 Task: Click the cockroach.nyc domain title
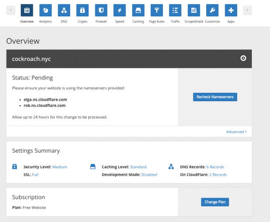coord(31,59)
